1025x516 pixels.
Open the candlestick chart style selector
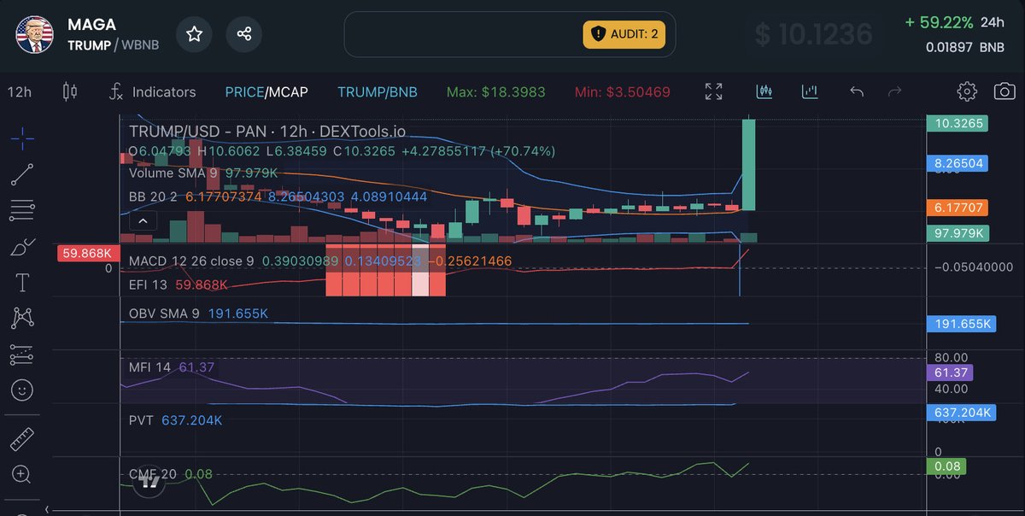70,91
